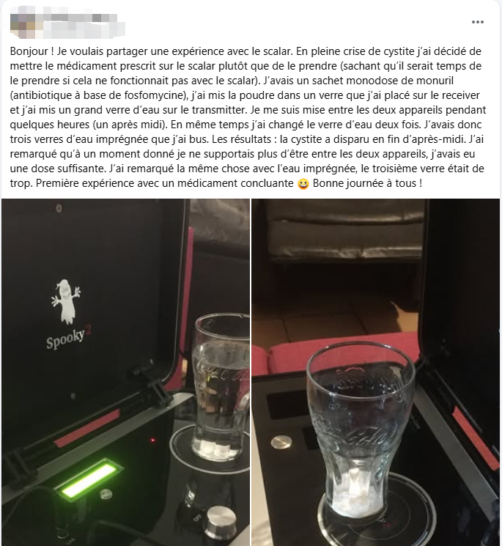
Task: Open the right photo with the powder glass
Action: pyautogui.click(x=376, y=372)
